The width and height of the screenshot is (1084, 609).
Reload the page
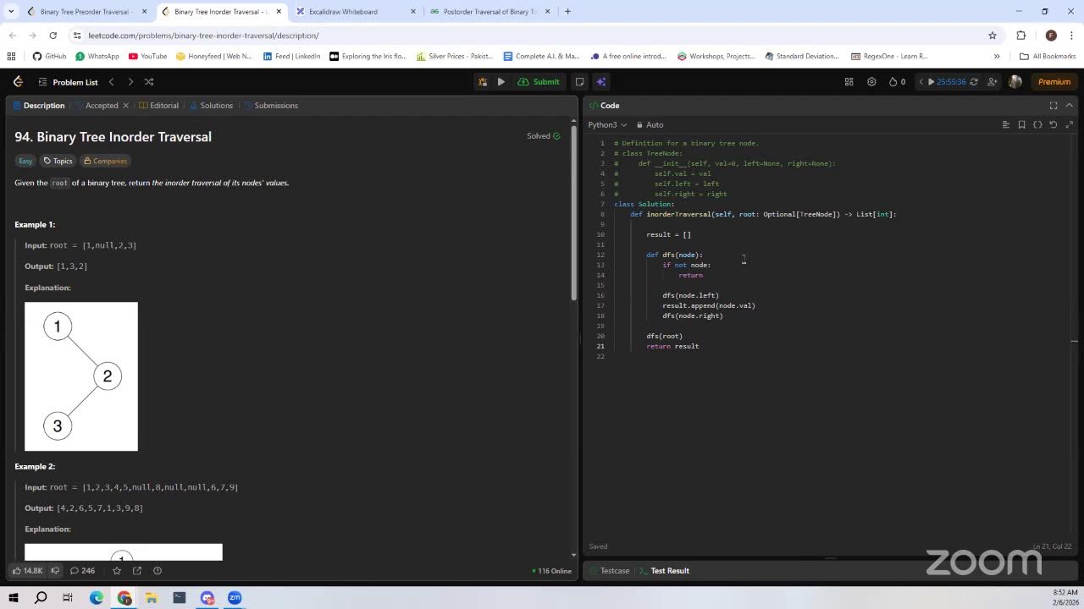pos(53,36)
